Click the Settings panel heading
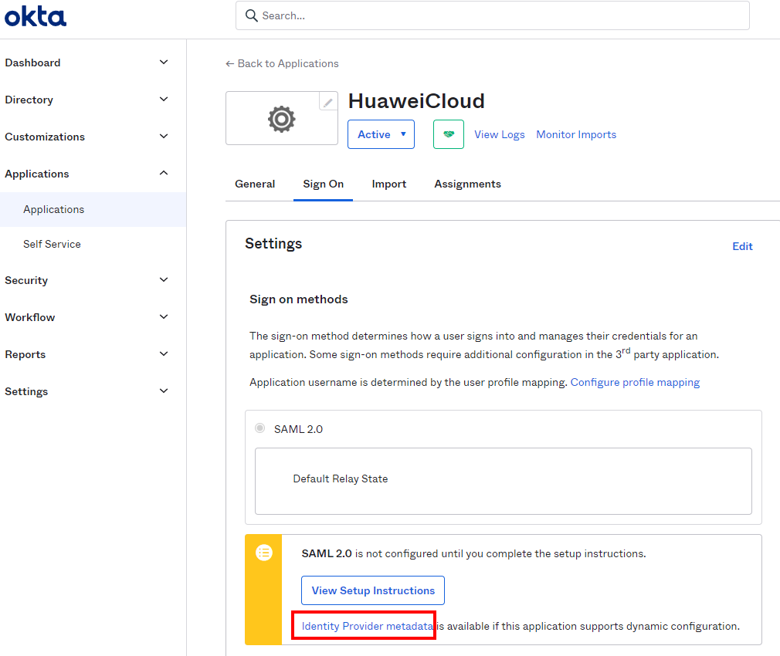The height and width of the screenshot is (656, 780). pyautogui.click(x=273, y=244)
